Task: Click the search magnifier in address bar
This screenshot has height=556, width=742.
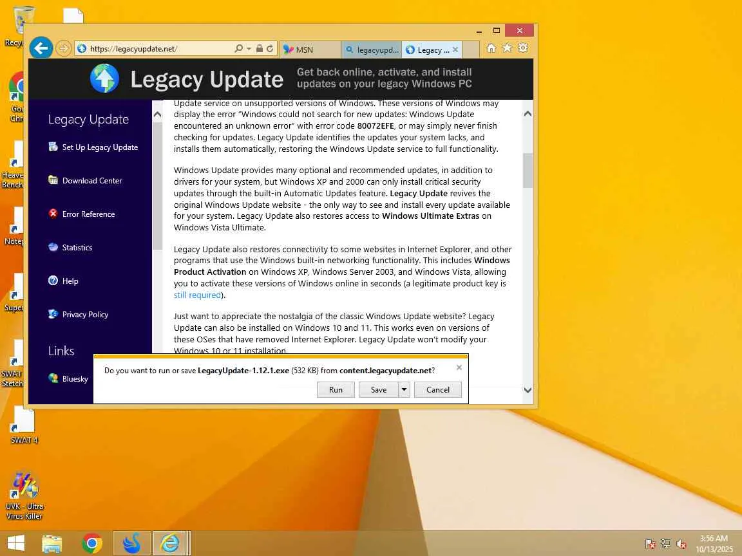Action: [x=238, y=48]
